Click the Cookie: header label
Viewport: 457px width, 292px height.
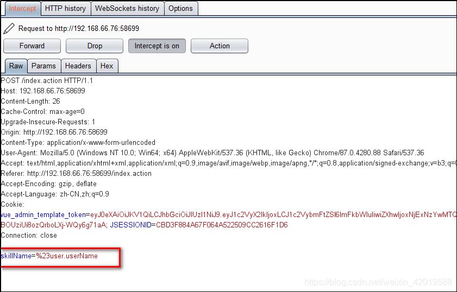coord(12,205)
